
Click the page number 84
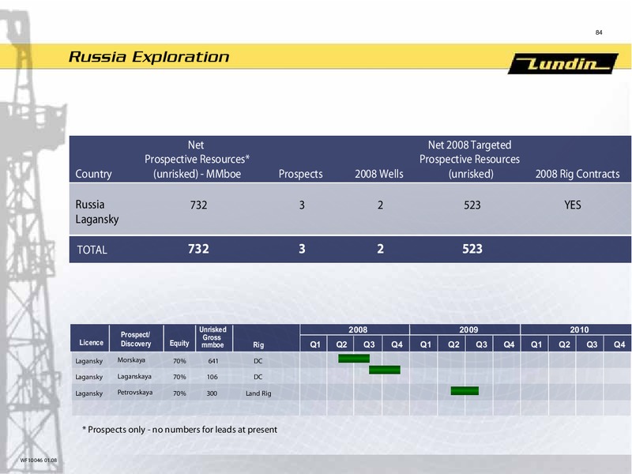(x=599, y=32)
